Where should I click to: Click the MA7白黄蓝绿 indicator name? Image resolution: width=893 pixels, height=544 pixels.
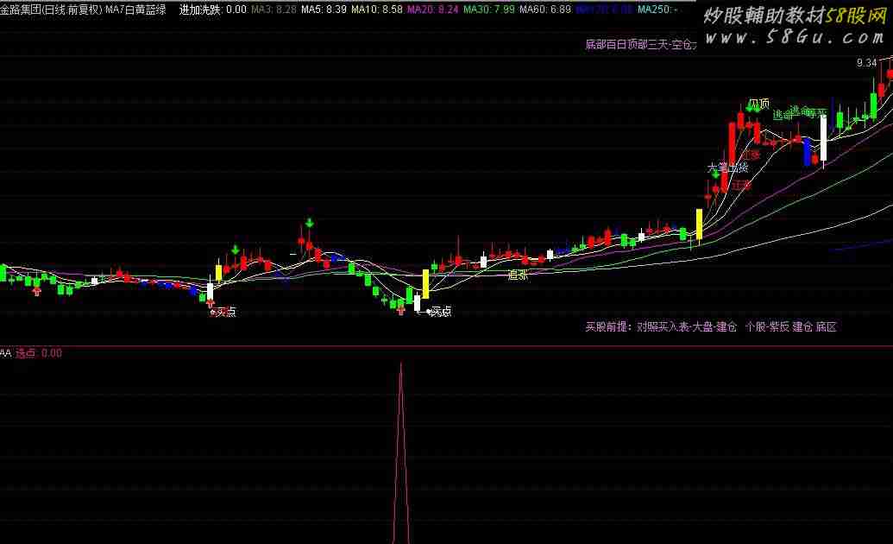pyautogui.click(x=135, y=9)
